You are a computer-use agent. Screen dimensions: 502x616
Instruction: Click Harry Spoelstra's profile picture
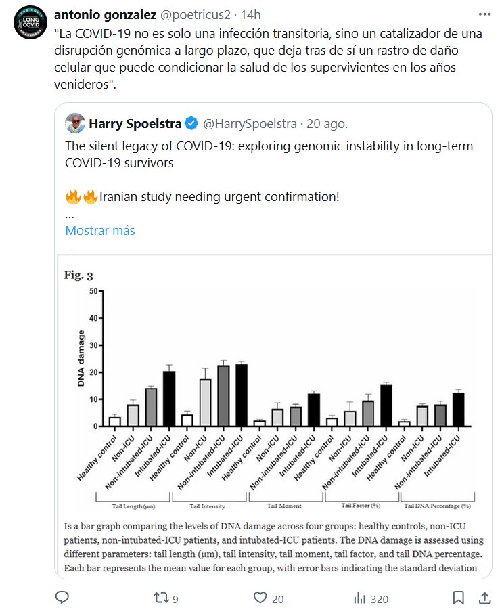(74, 124)
